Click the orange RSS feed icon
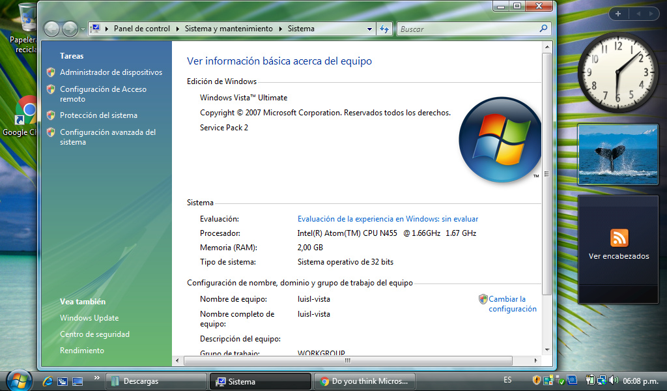 pos(619,238)
